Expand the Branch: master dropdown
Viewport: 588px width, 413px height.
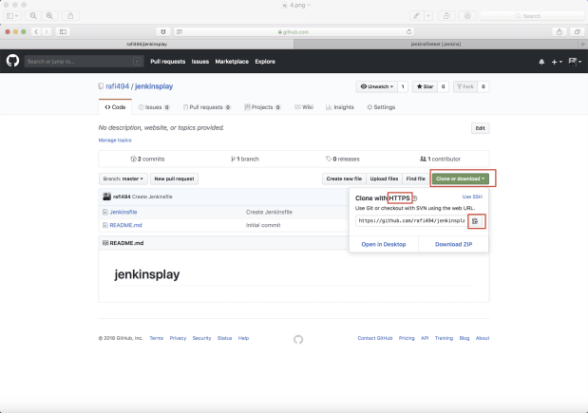click(x=123, y=178)
